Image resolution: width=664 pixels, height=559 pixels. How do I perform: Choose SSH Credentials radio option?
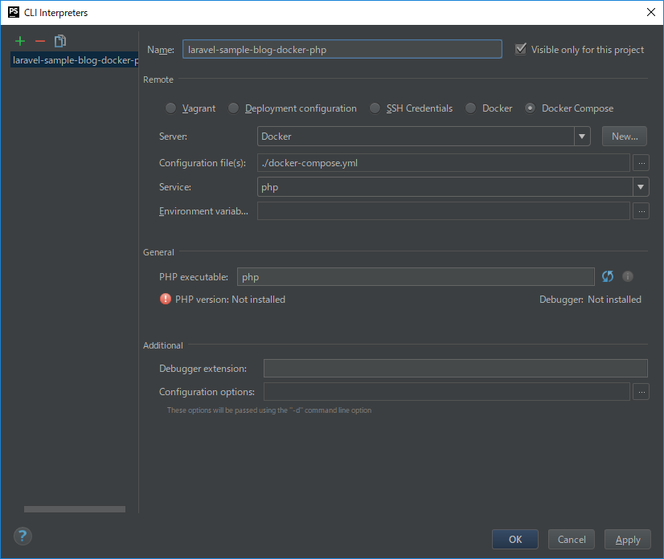(x=375, y=108)
